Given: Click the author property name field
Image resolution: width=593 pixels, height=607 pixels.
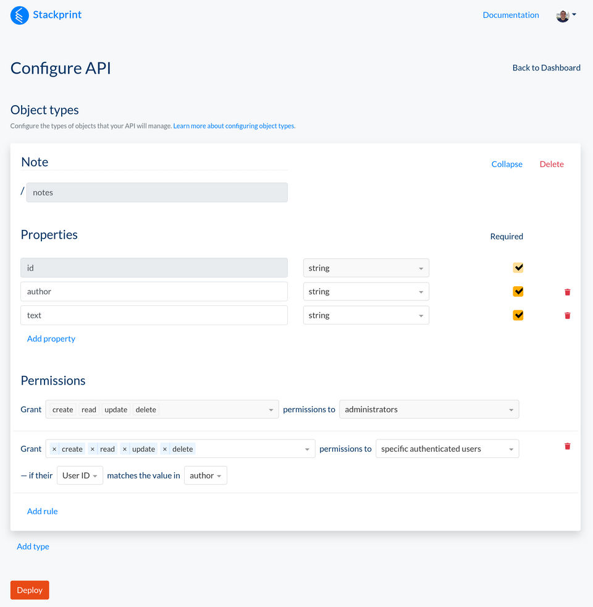Looking at the screenshot, I should pyautogui.click(x=154, y=292).
